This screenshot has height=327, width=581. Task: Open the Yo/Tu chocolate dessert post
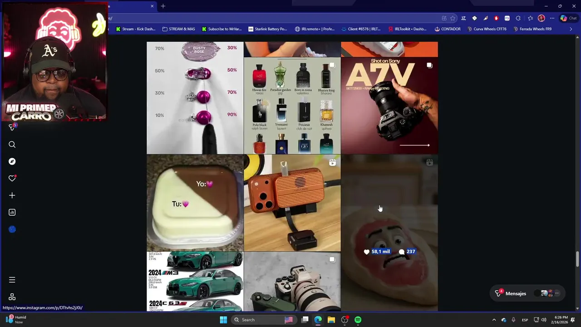(x=195, y=203)
